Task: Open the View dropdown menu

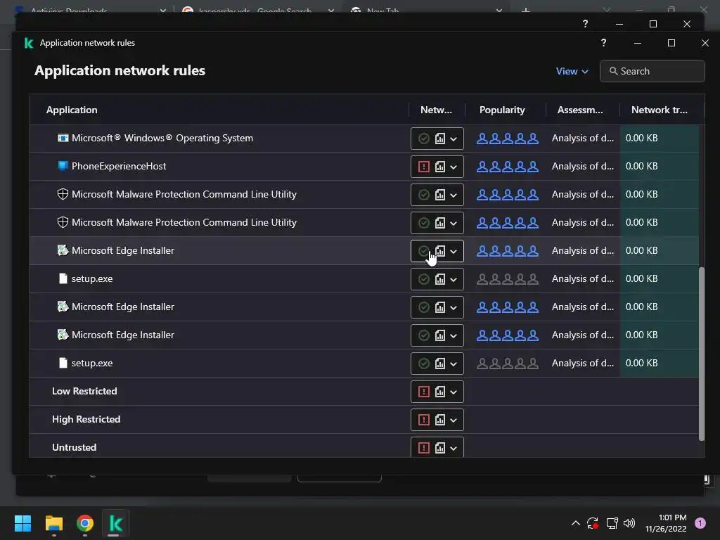Action: [x=572, y=71]
